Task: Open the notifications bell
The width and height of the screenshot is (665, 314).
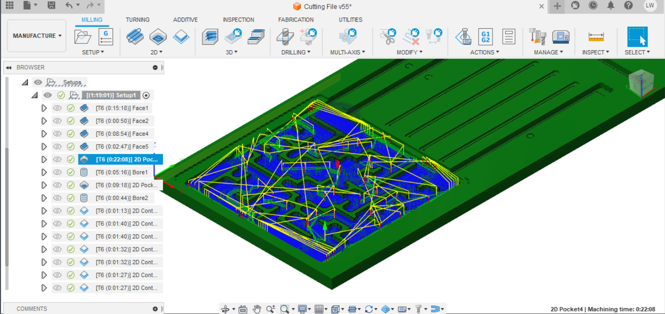Action: click(611, 5)
